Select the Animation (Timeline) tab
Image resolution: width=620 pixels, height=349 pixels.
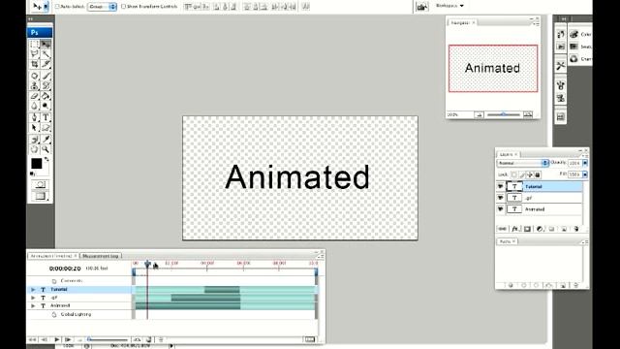click(52, 256)
